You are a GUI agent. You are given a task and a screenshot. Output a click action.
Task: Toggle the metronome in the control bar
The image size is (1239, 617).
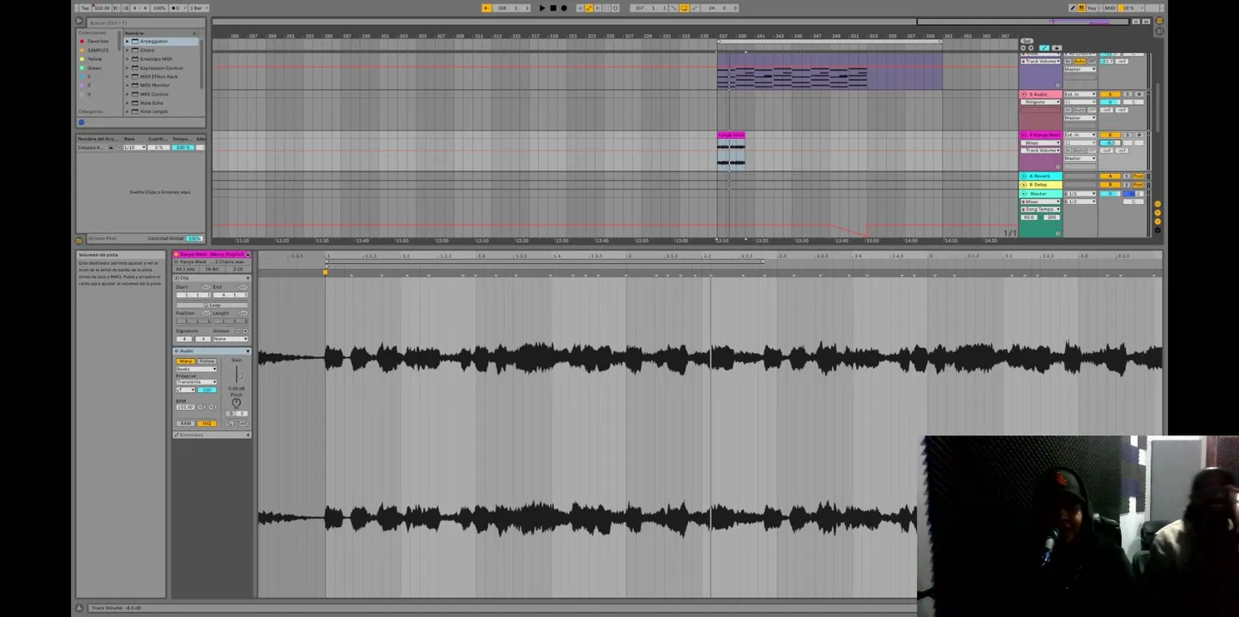coord(175,8)
